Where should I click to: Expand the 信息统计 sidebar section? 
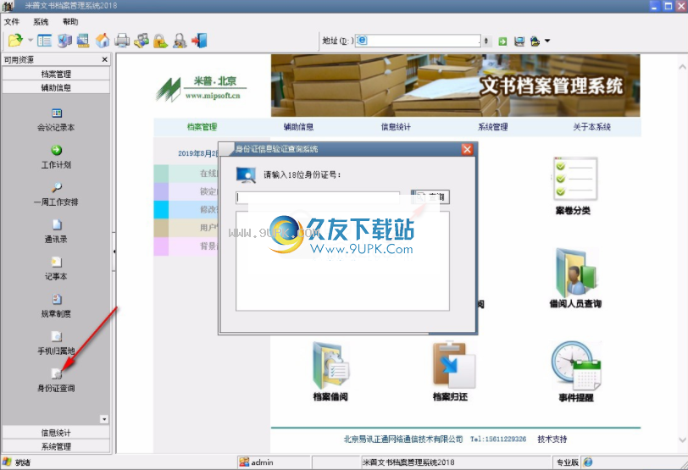click(56, 433)
